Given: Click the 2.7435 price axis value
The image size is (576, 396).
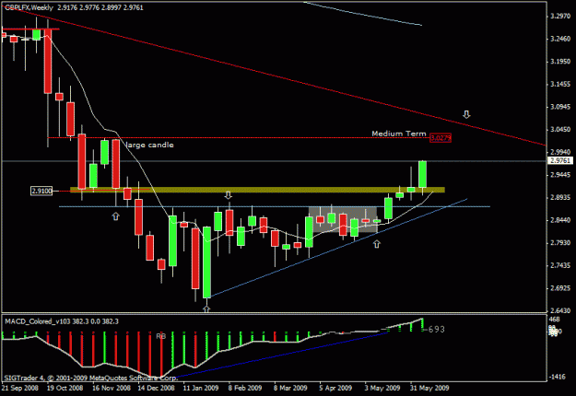Looking at the screenshot, I should coord(560,265).
